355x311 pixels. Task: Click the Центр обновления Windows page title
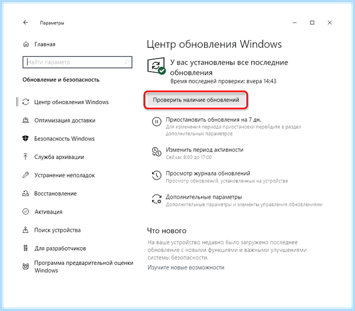pyautogui.click(x=214, y=44)
